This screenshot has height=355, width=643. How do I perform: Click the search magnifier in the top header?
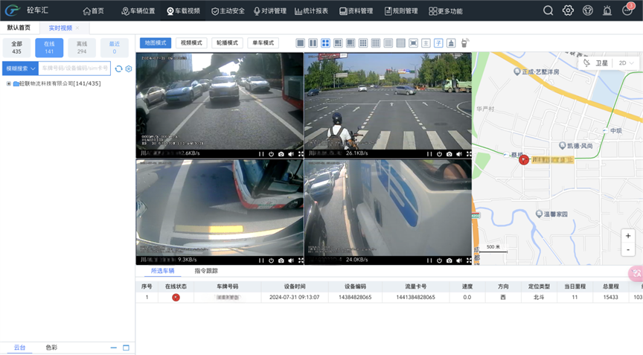tap(548, 11)
